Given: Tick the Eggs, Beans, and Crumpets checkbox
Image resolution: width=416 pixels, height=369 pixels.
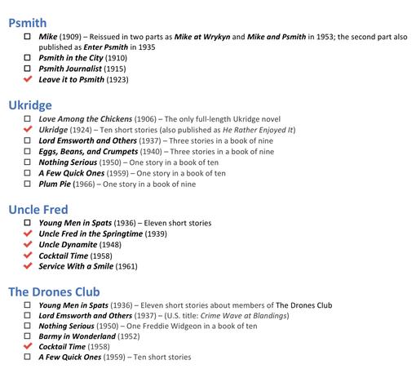Looking at the screenshot, I should tap(27, 151).
